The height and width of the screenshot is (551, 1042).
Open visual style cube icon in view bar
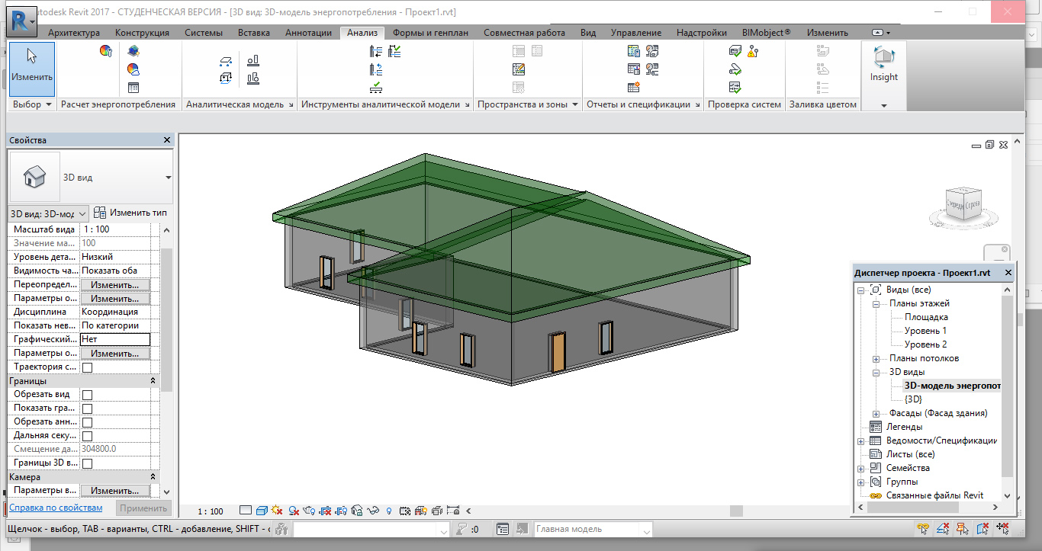coord(261,511)
